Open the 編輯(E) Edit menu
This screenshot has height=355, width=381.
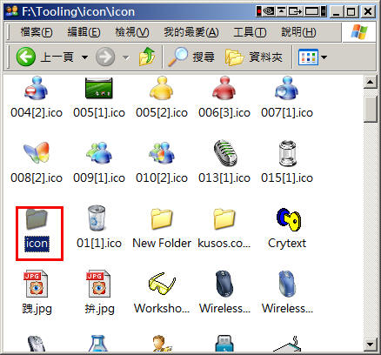84,32
